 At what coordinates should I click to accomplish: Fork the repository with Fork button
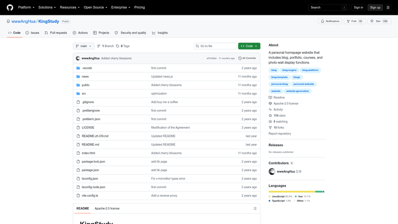click(x=355, y=21)
